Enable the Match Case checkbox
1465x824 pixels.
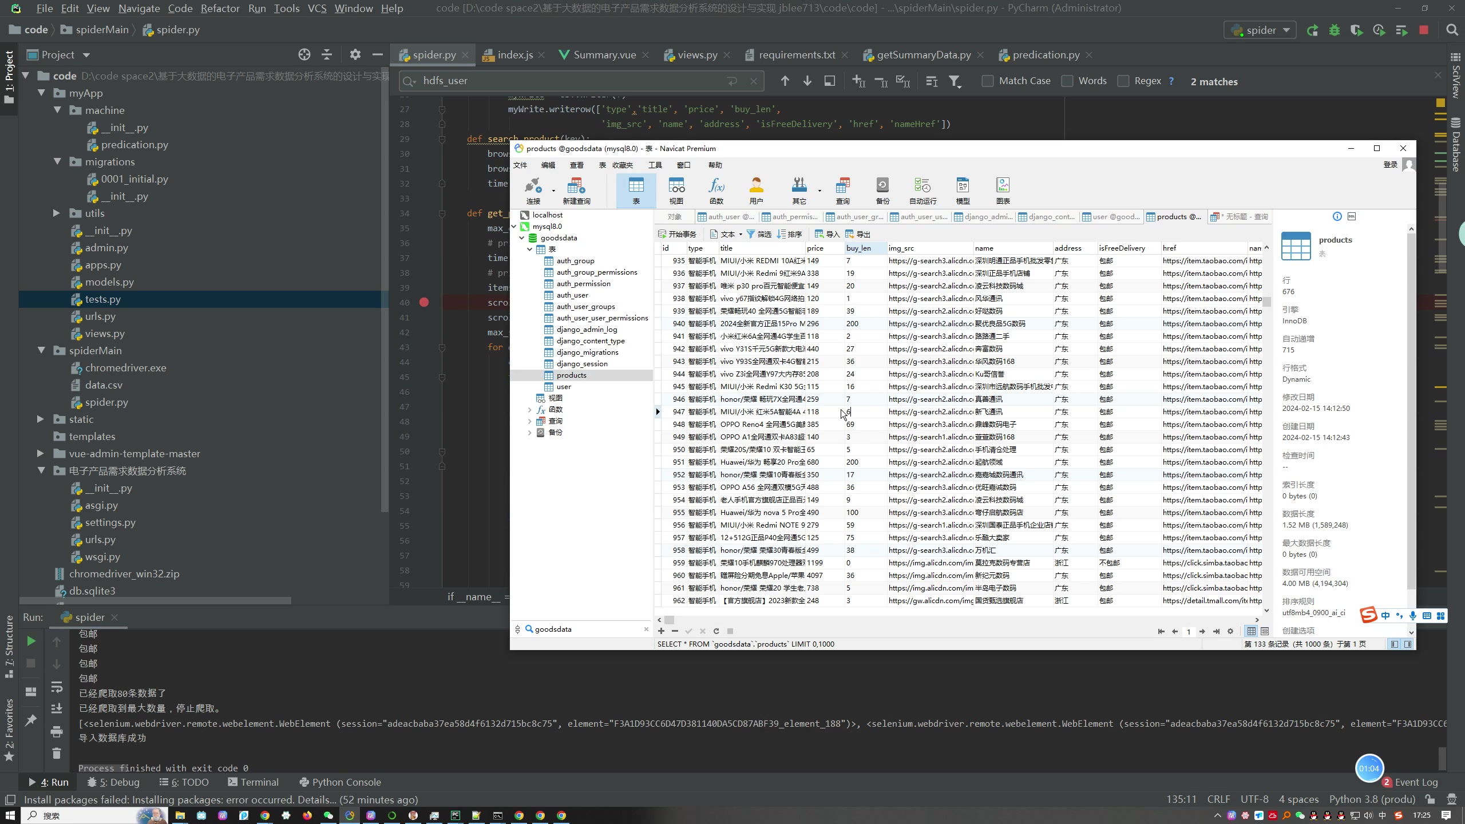[988, 81]
